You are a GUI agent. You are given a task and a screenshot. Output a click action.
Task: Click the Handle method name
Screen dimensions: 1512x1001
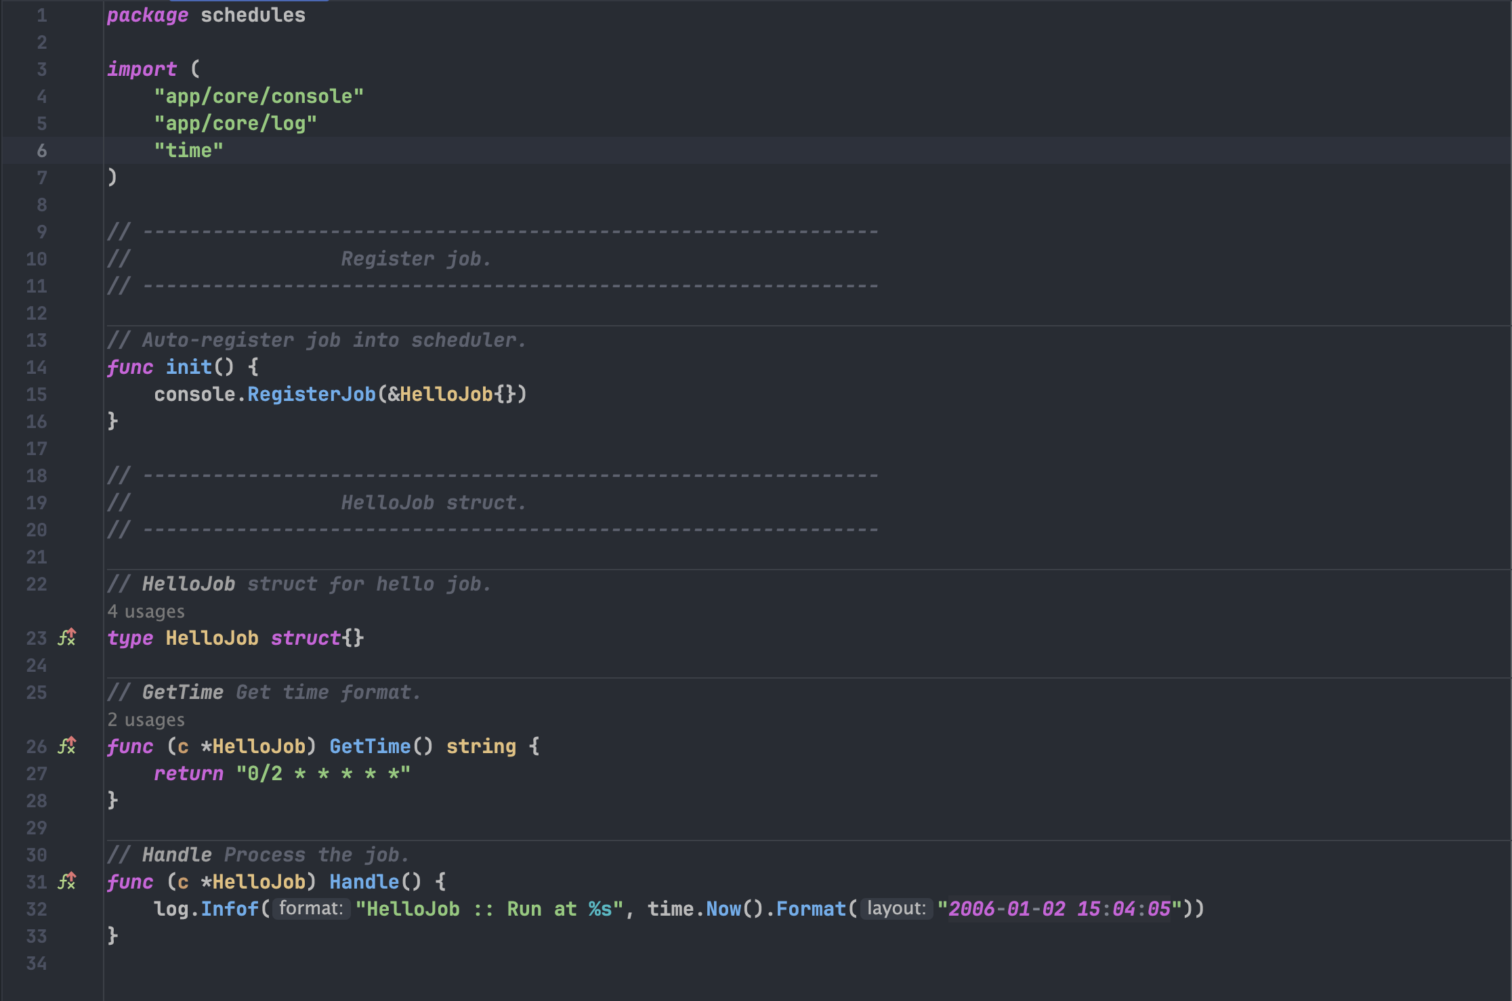[x=364, y=882]
